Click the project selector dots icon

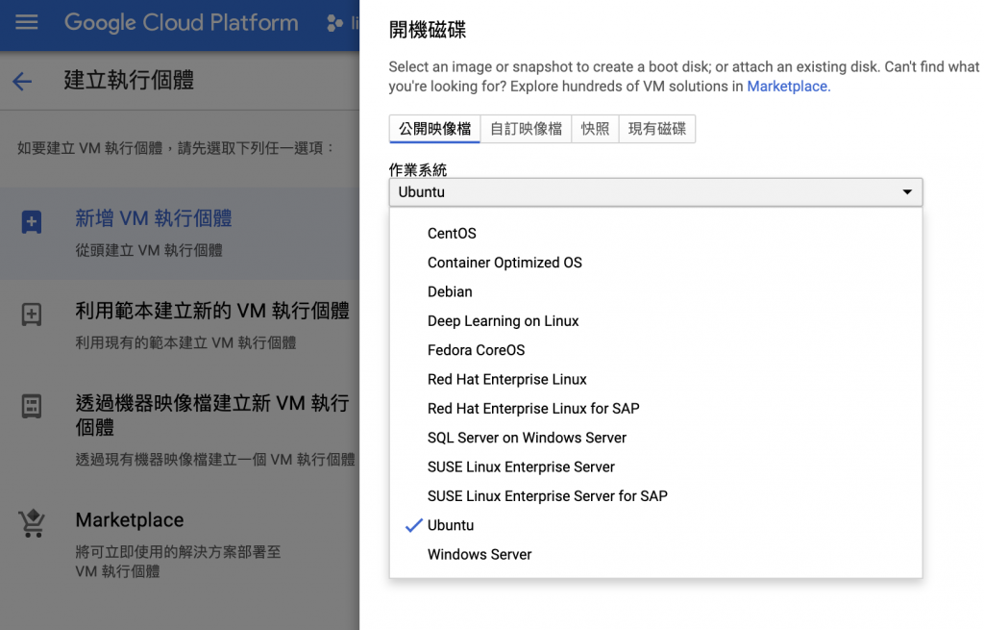coord(334,23)
